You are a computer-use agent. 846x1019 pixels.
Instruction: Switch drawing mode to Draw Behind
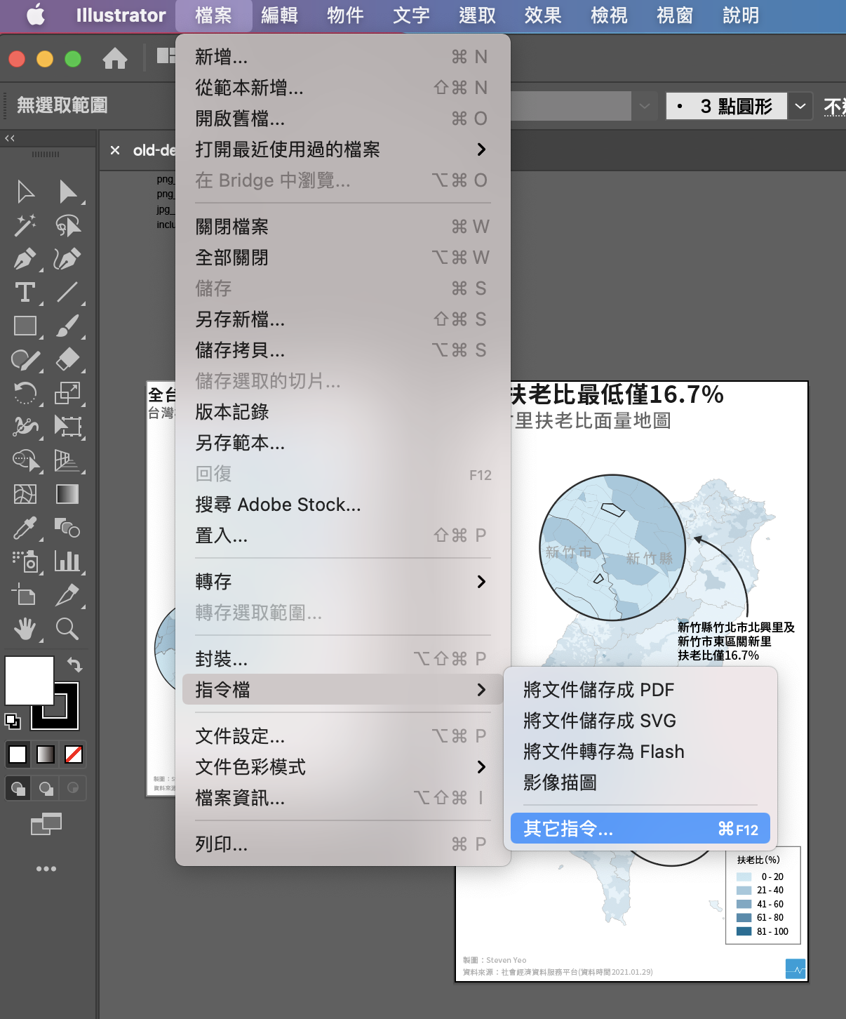[45, 788]
